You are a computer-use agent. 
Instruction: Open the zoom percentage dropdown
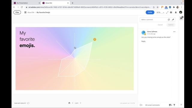(160, 12)
